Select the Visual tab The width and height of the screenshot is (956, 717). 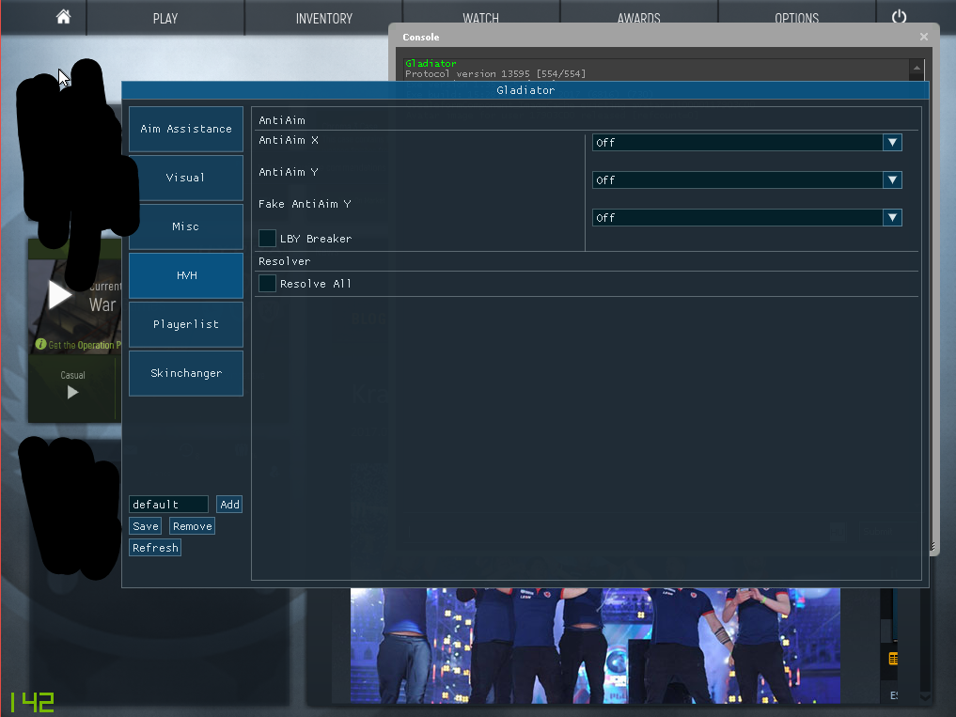click(x=186, y=178)
